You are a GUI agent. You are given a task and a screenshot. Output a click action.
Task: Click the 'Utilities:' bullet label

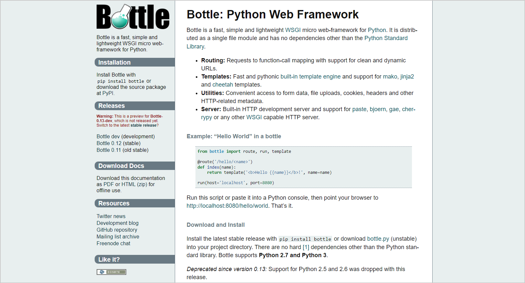(x=213, y=93)
